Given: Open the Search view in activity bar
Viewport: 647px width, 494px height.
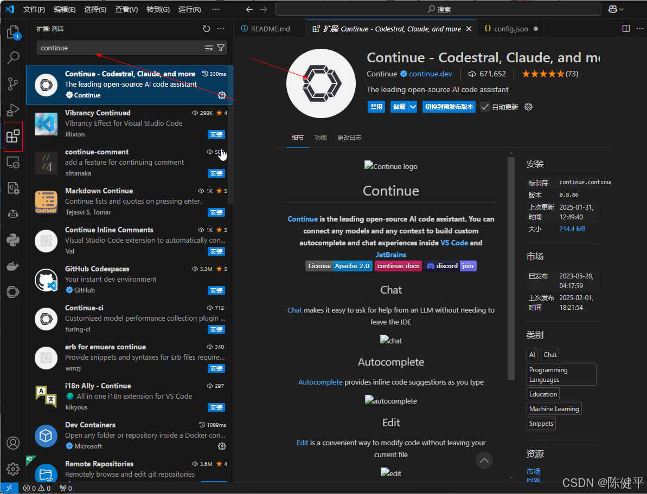Looking at the screenshot, I should pyautogui.click(x=13, y=57).
